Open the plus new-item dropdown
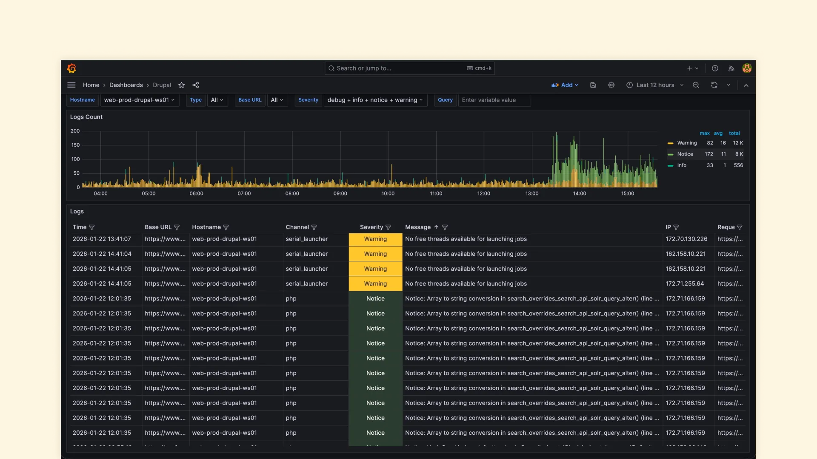817x459 pixels. pos(693,68)
